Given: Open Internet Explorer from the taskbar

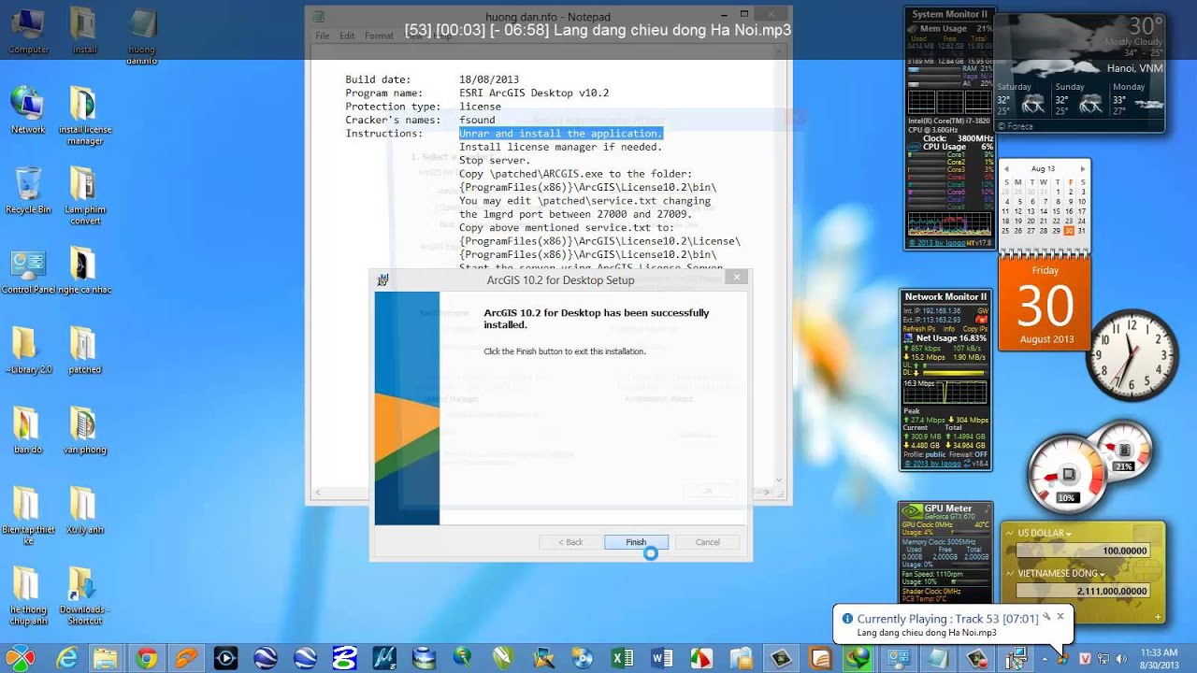Looking at the screenshot, I should 65,658.
